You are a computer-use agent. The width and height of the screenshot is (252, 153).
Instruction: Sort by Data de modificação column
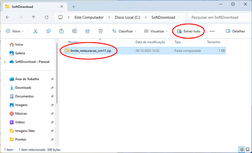[150, 42]
